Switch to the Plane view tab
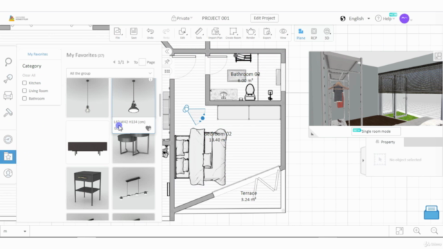The height and width of the screenshot is (249, 443). [300, 34]
